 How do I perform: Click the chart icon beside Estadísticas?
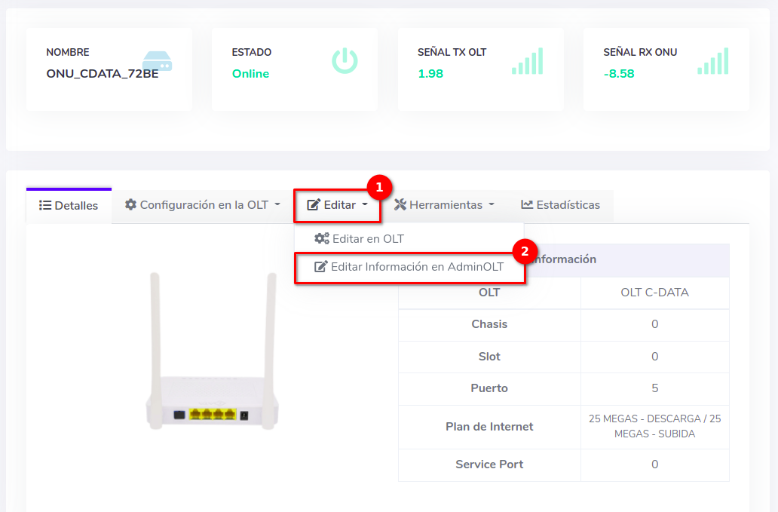point(527,205)
